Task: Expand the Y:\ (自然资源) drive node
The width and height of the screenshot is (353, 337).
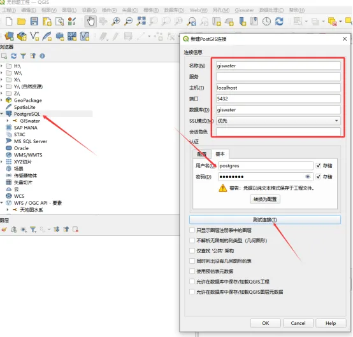Action: click(1, 86)
